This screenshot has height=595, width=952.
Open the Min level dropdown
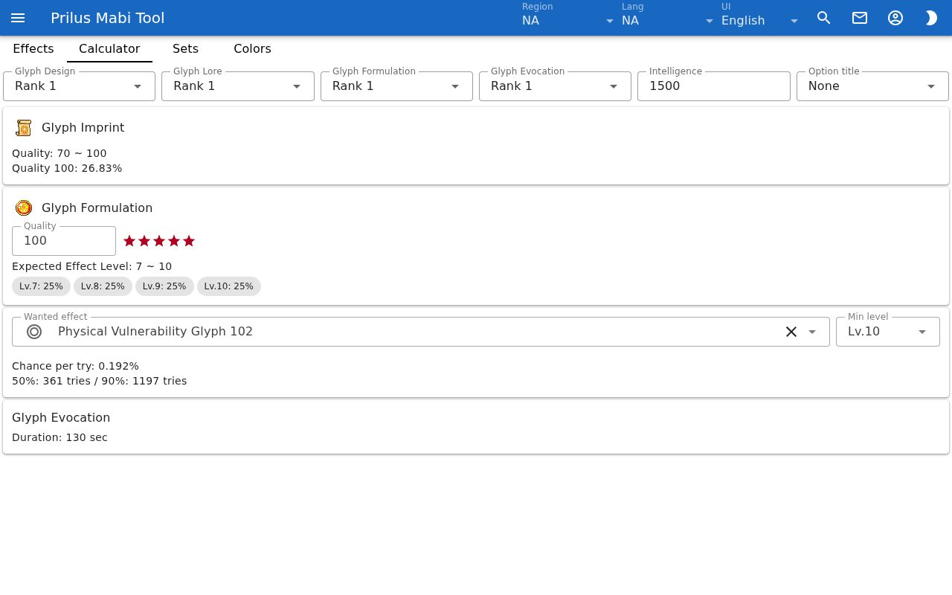(888, 332)
